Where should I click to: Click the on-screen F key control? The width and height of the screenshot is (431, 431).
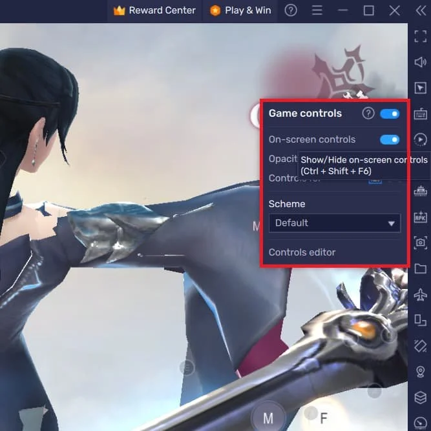pos(324,418)
